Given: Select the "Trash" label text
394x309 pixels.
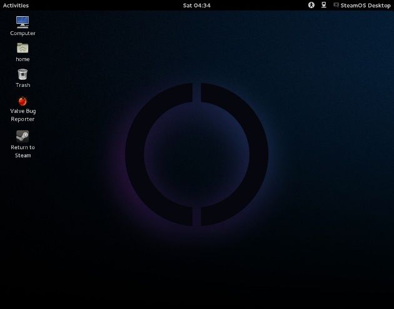Looking at the screenshot, I should 23,85.
